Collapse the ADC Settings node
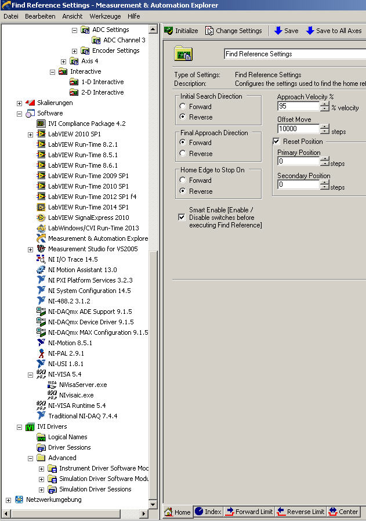Viewport: 366px width, 521px height. [74, 30]
